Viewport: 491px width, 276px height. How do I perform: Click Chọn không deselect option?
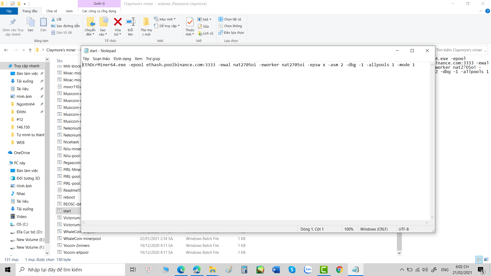tap(230, 26)
